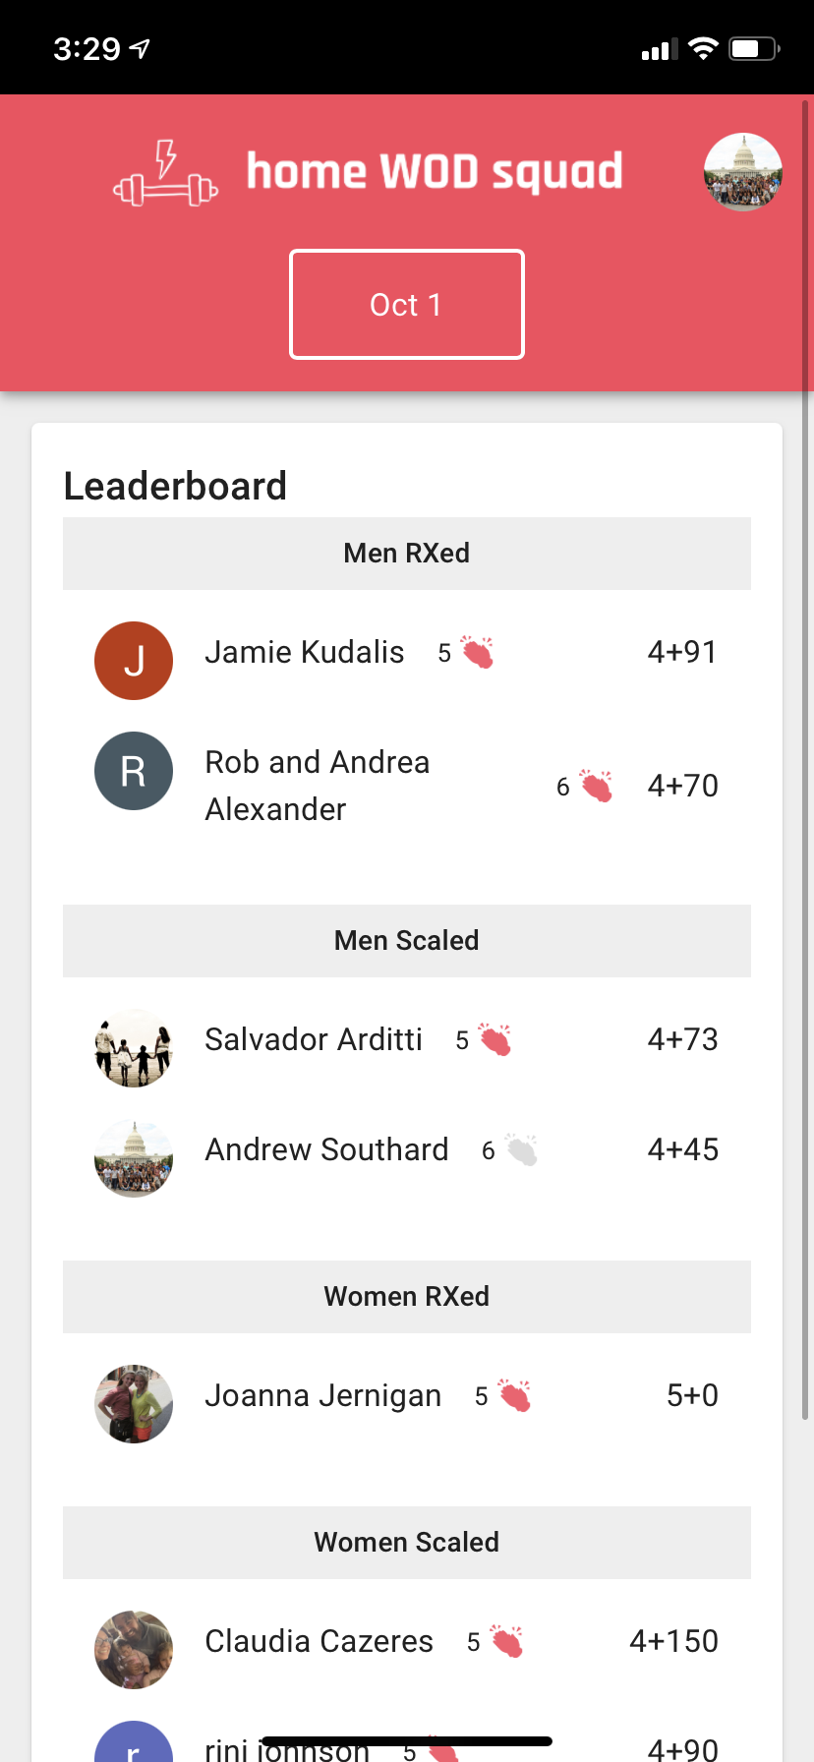814x1762 pixels.
Task: Open Joanna Jernigan's profile picture
Action: pos(134,1404)
